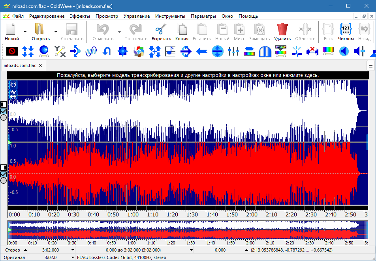This screenshot has width=376, height=261.
Task: Click the round blue speaker volume icon
Action: coord(344,51)
